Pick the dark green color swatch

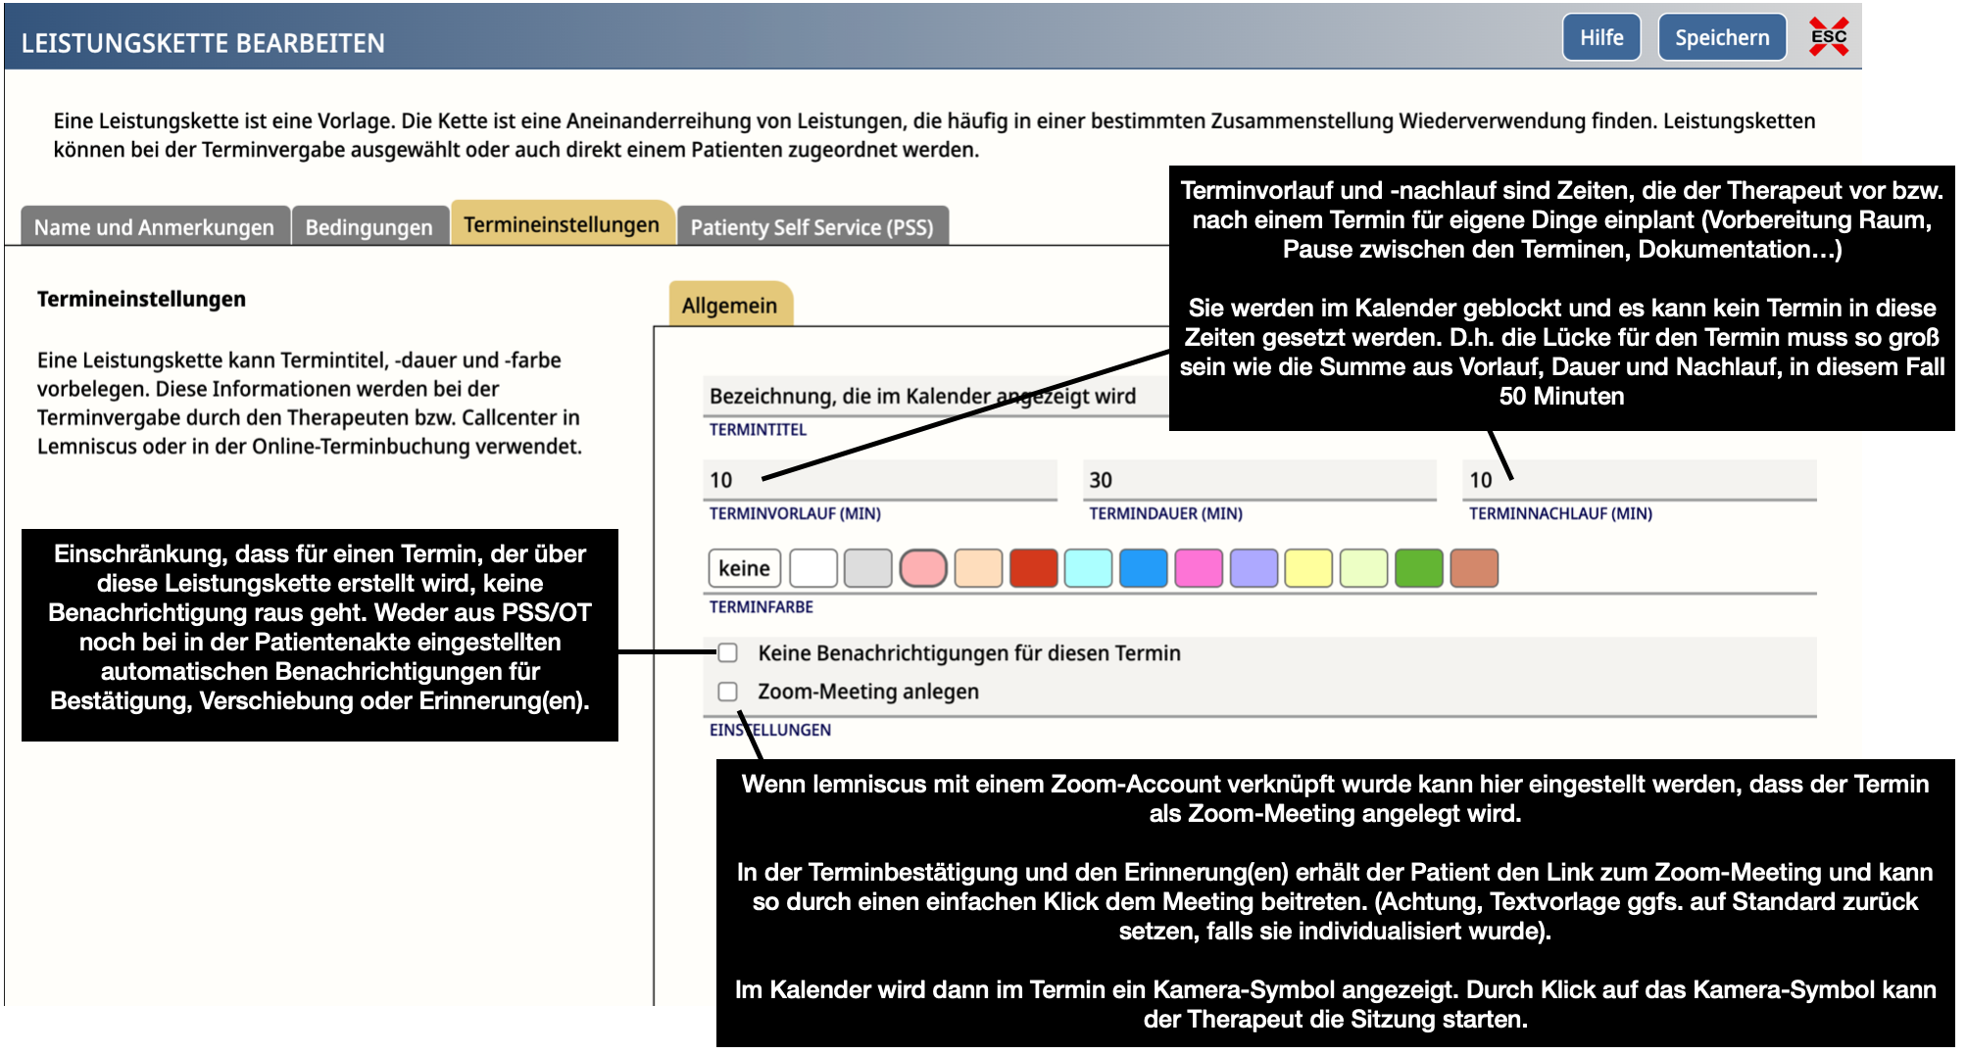(1418, 568)
